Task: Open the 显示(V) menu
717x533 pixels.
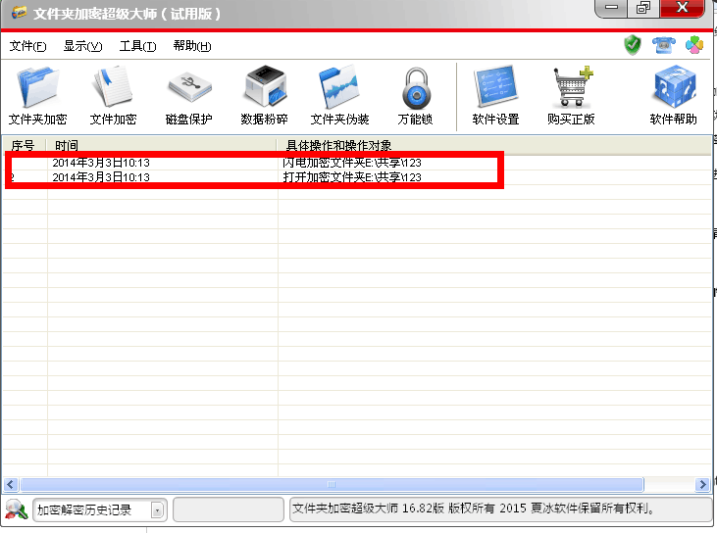Action: (82, 46)
